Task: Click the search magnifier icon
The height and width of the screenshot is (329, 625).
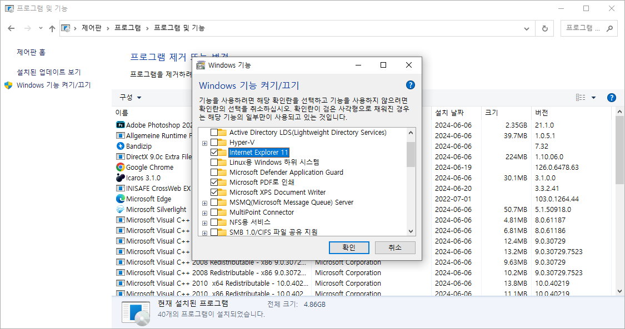Action: 609,28
